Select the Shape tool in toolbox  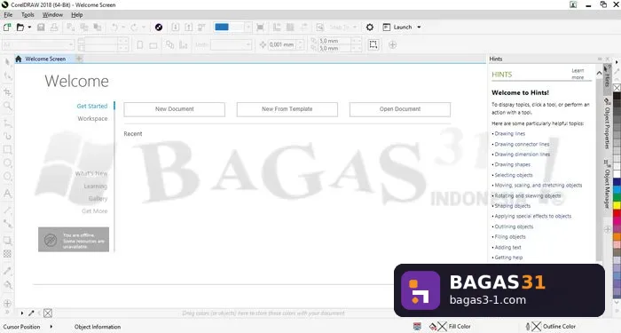pyautogui.click(x=7, y=75)
